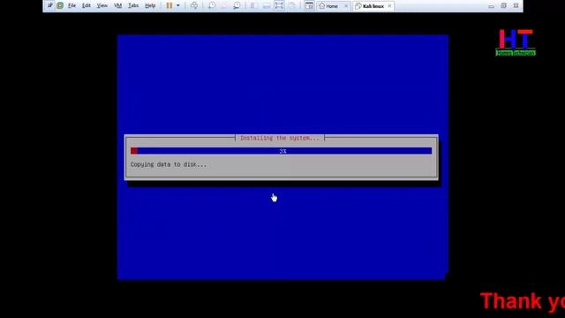Pause the virtual machine

(169, 5)
